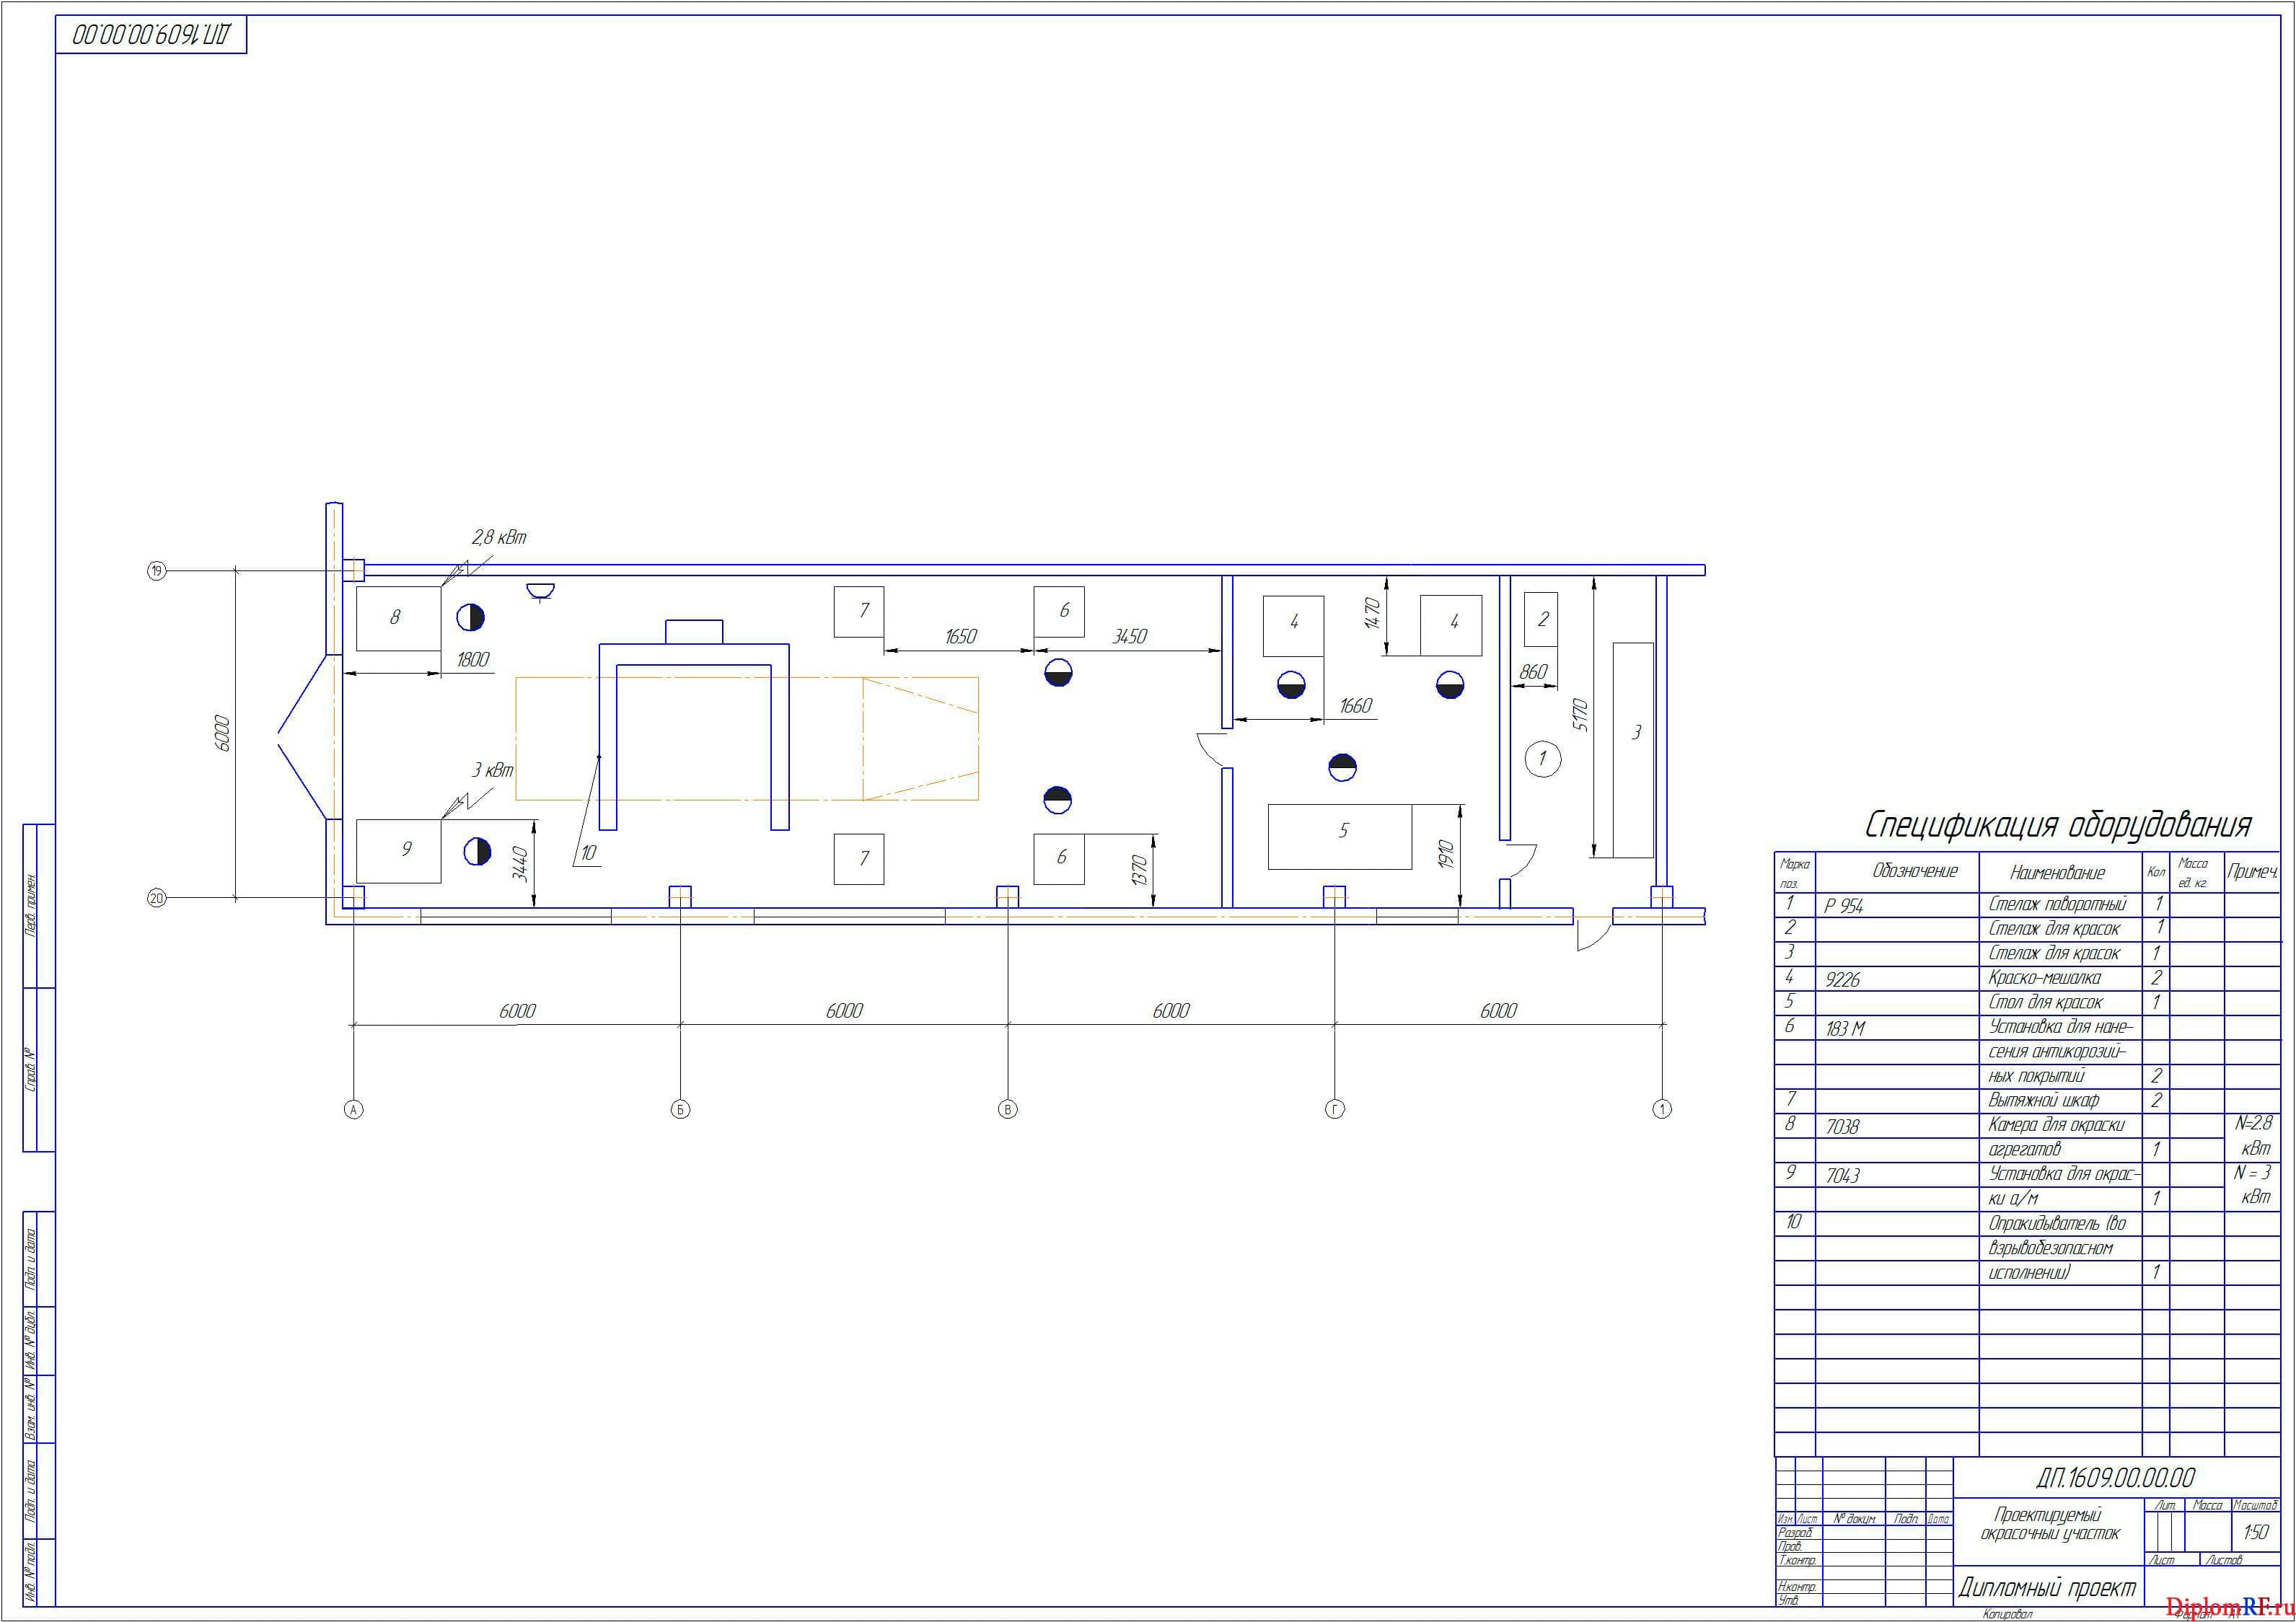This screenshot has height=1622, width=2296.
Task: Click the "Спецификация оборудования" heading
Action: [2059, 826]
